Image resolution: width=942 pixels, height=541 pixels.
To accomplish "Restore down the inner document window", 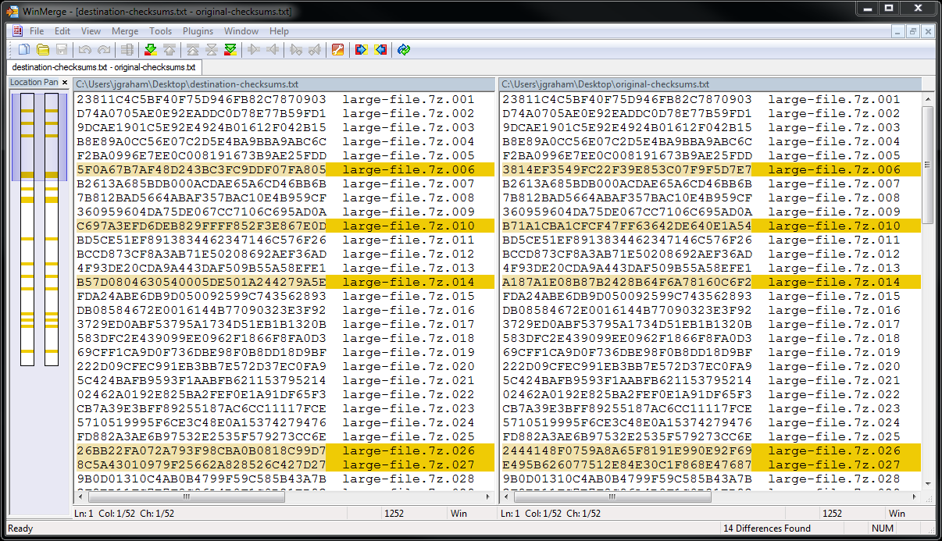I will coord(913,31).
